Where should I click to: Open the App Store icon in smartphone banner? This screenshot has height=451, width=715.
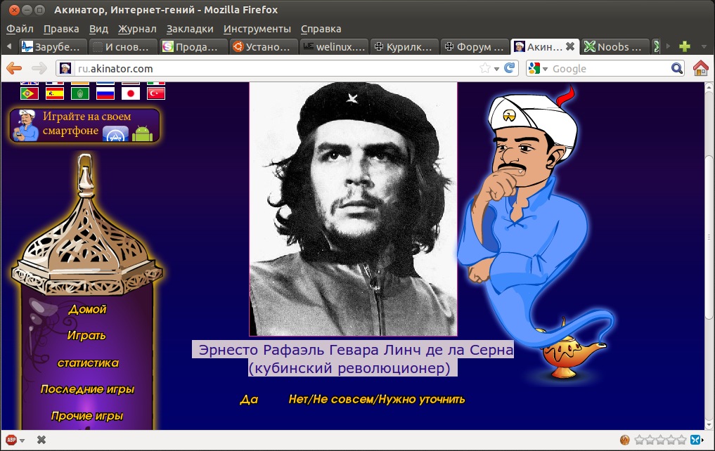pos(115,134)
